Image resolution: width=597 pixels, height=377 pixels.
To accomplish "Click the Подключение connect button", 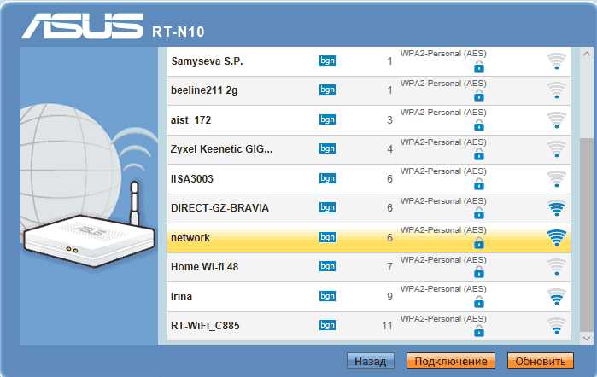I will click(451, 361).
